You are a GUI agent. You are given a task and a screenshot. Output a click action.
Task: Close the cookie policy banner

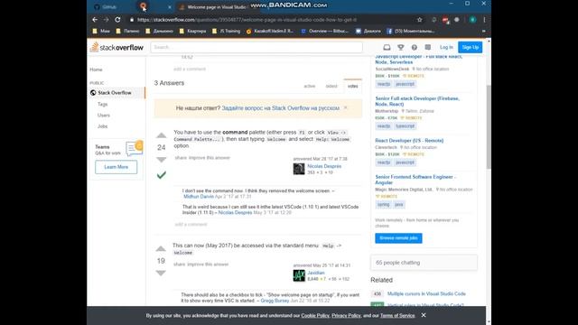coord(424,315)
